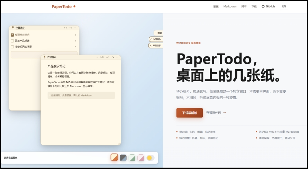Click the PaperTodo logo text
308x169 pixels.
[x=62, y=7]
